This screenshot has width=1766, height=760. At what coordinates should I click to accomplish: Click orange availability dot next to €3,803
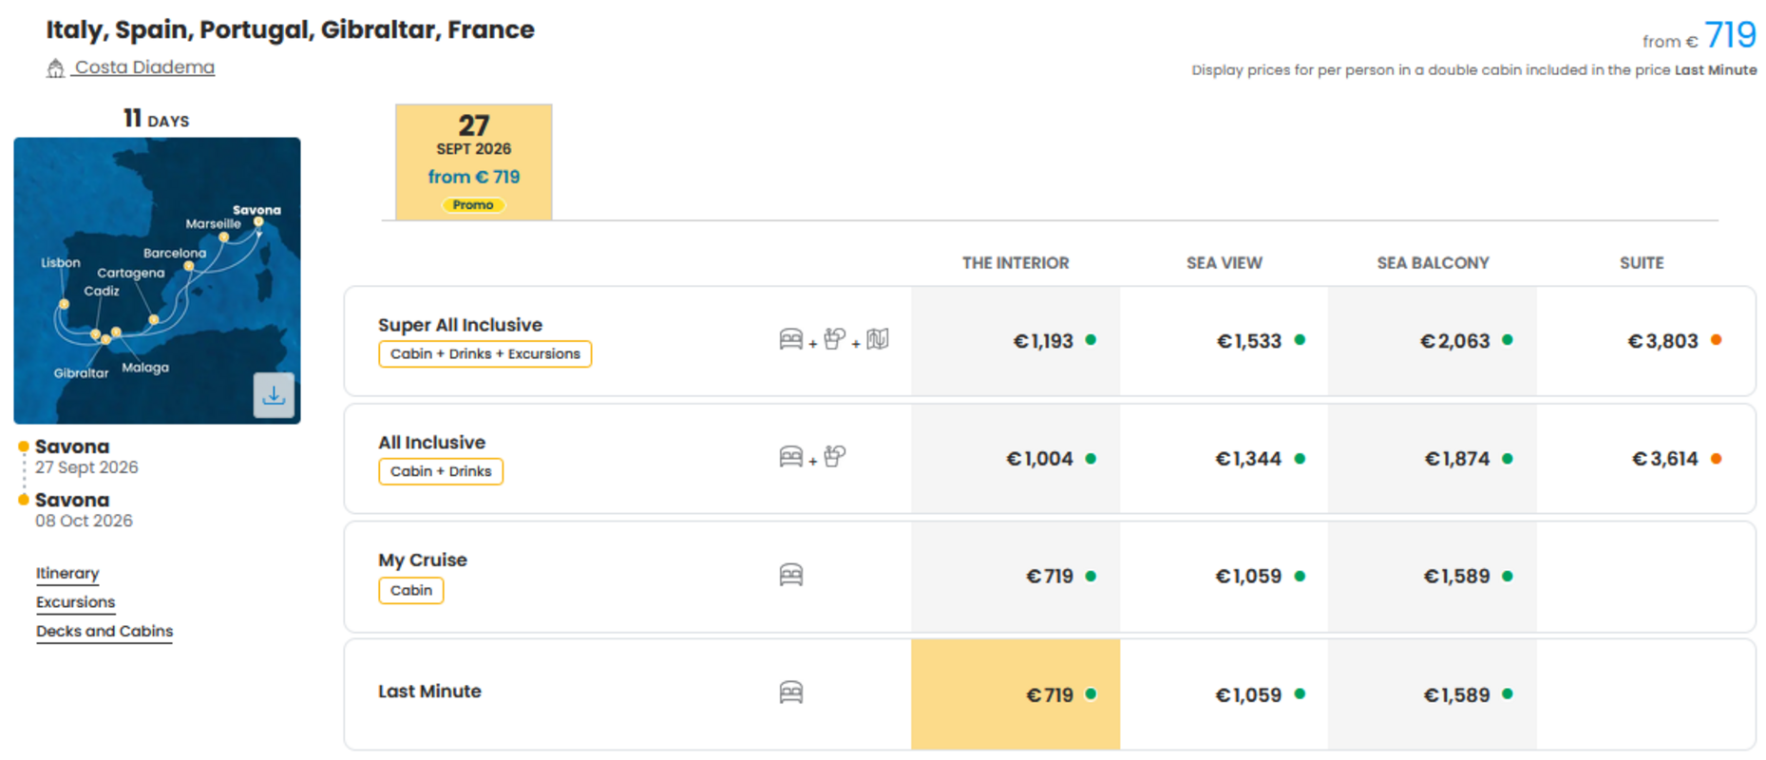tap(1717, 340)
